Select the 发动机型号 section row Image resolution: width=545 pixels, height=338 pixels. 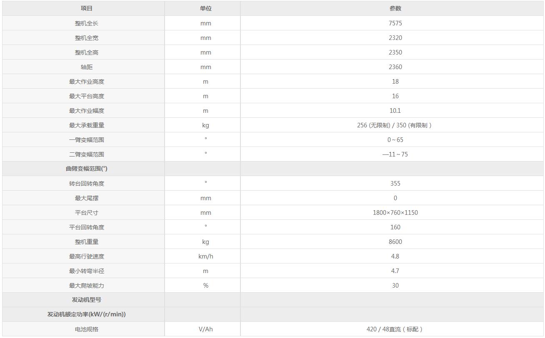[x=87, y=300]
